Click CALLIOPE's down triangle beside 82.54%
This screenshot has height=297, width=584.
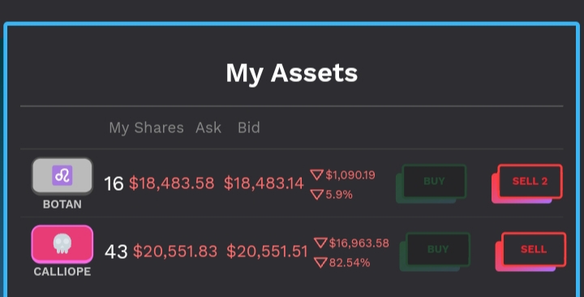320,263
